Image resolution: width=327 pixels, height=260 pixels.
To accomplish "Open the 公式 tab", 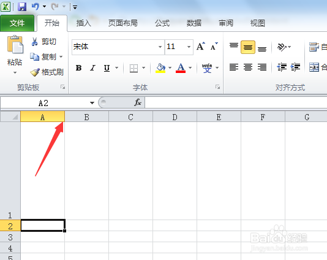I will coord(162,23).
